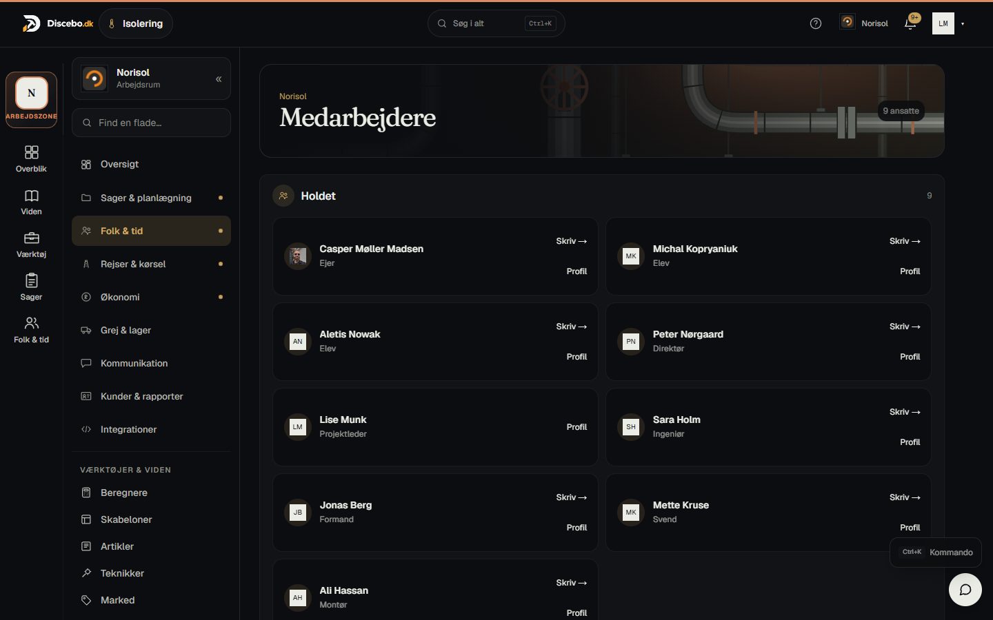Open Kommunikation section
Image resolution: width=993 pixels, height=620 pixels.
[x=151, y=363]
